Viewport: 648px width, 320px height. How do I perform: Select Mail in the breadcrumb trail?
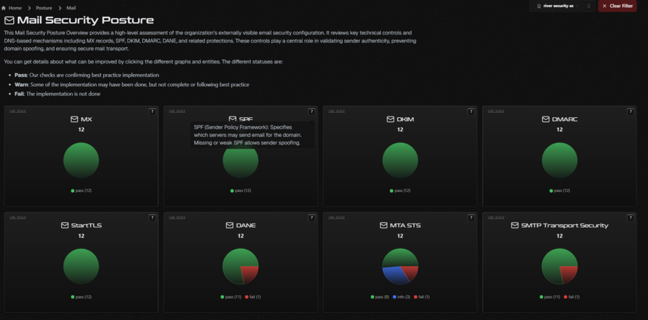pyautogui.click(x=71, y=8)
